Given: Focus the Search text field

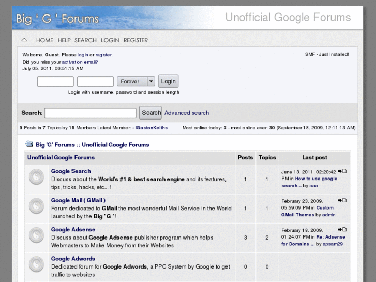Looking at the screenshot, I should pyautogui.click(x=91, y=113).
